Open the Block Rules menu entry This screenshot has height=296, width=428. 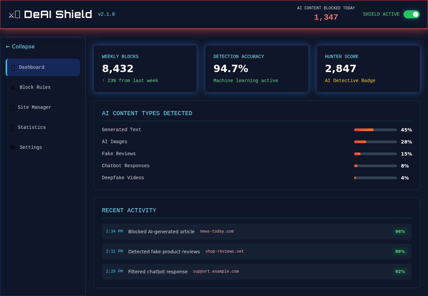point(34,87)
